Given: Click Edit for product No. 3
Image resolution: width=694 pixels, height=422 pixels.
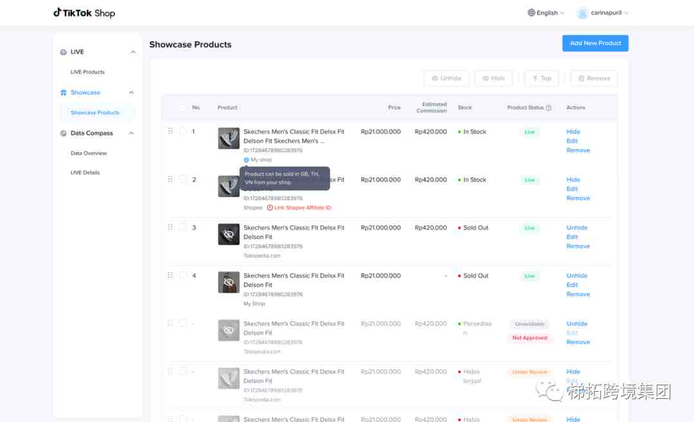Looking at the screenshot, I should pos(572,236).
